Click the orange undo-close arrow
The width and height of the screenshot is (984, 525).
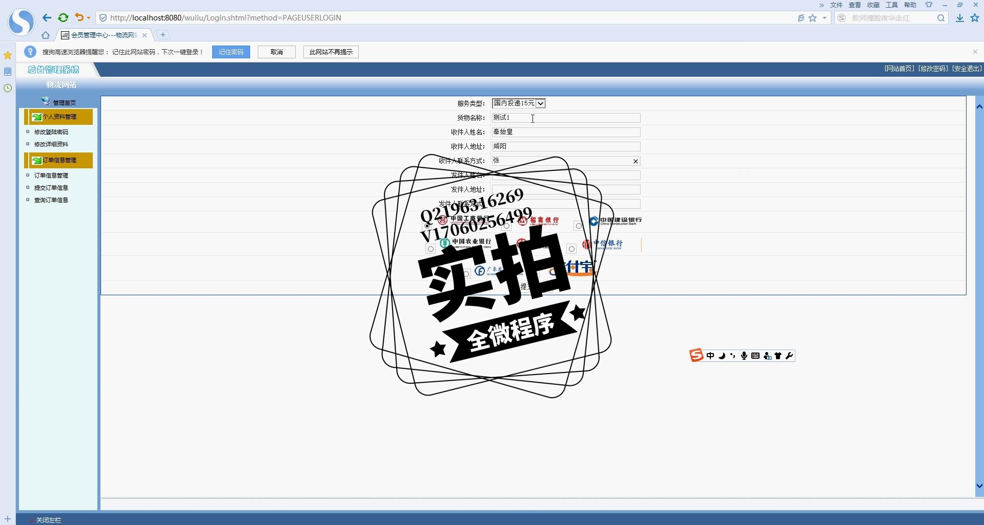79,17
